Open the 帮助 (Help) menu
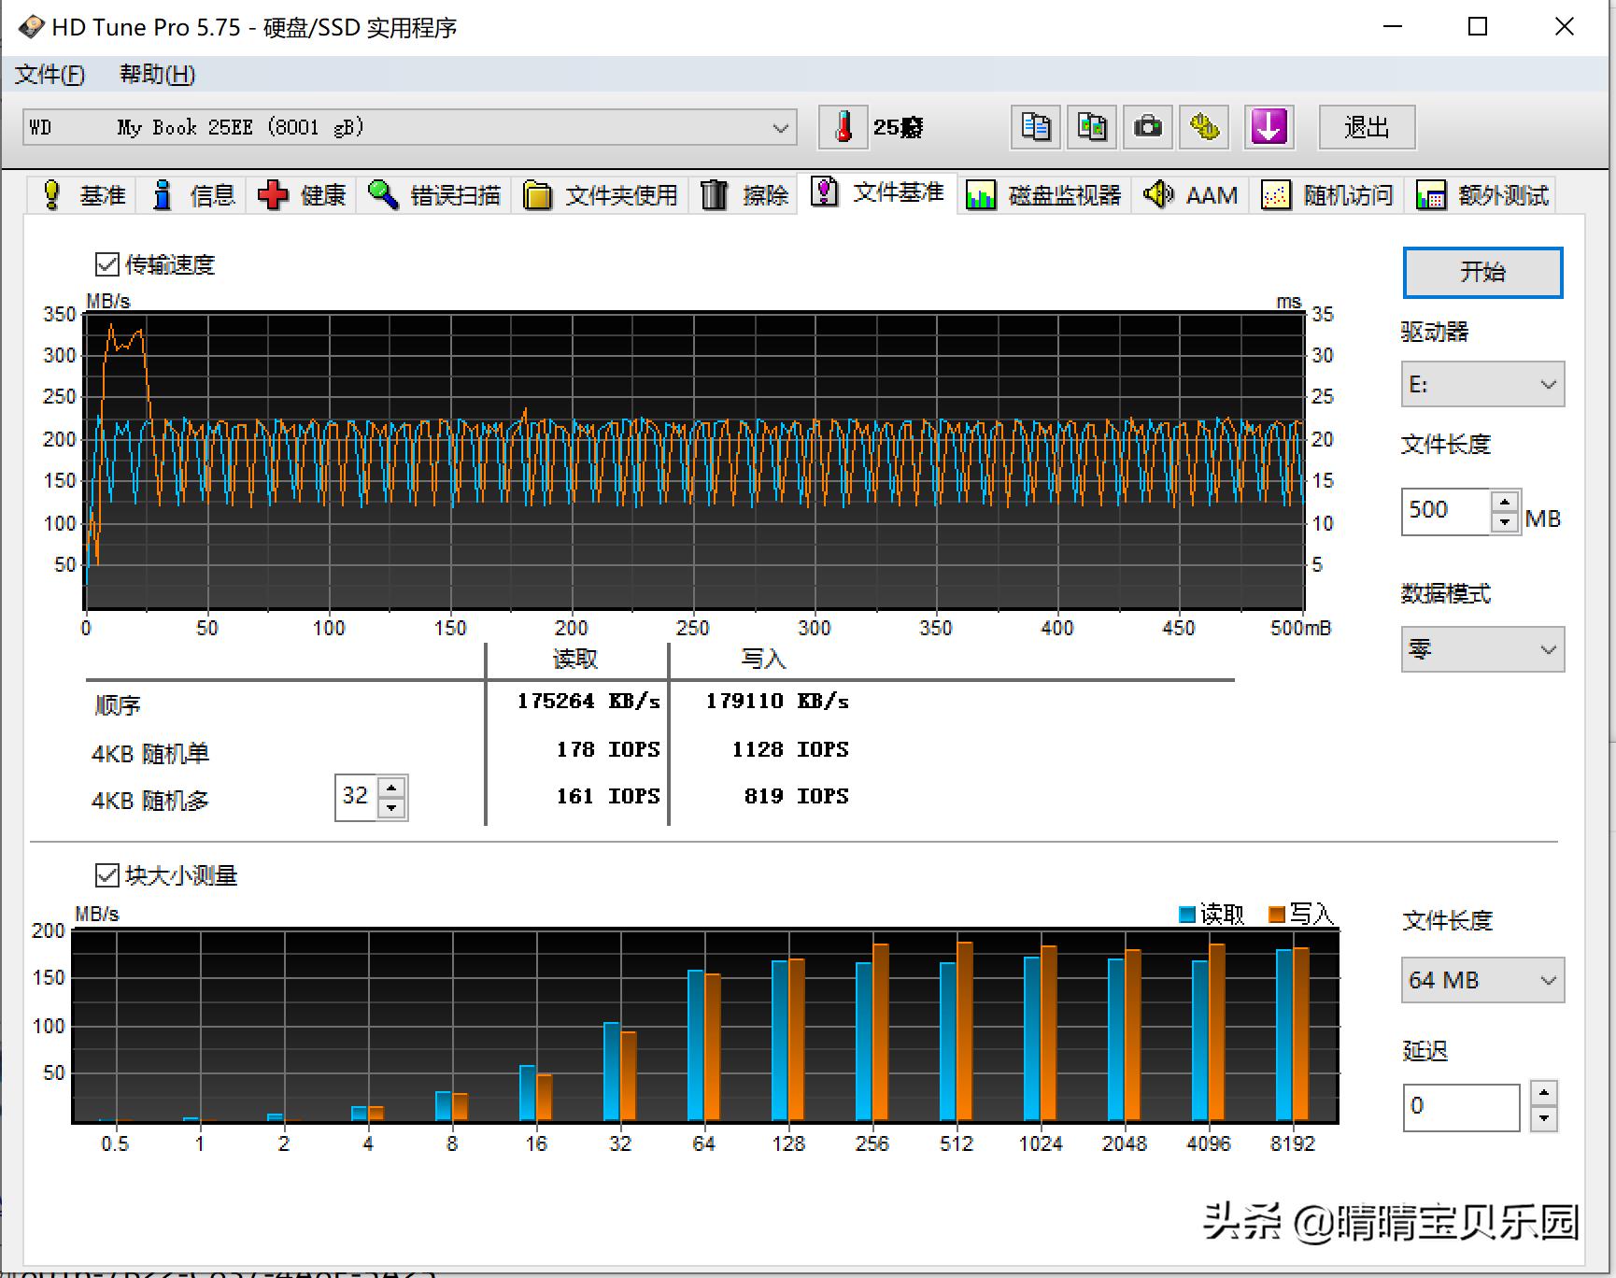Viewport: 1616px width, 1278px height. click(157, 75)
